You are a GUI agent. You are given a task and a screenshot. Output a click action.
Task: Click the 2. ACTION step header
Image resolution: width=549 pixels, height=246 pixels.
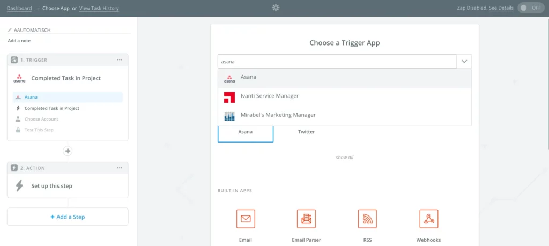[x=68, y=168]
